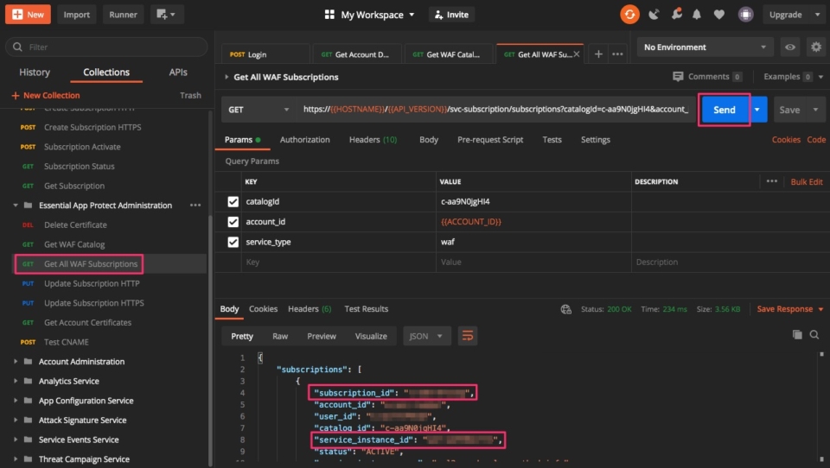Open Query Params three-dots options
Image resolution: width=830 pixels, height=468 pixels.
(x=772, y=180)
